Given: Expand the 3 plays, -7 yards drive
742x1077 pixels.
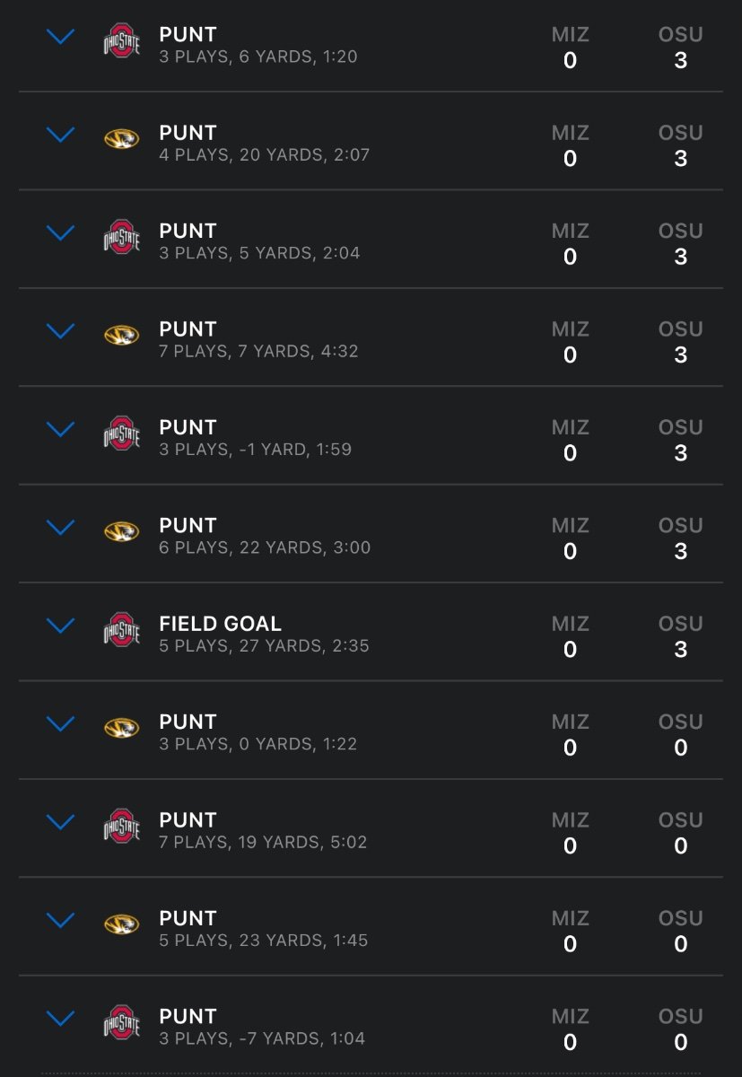Looking at the screenshot, I should 60,1018.
